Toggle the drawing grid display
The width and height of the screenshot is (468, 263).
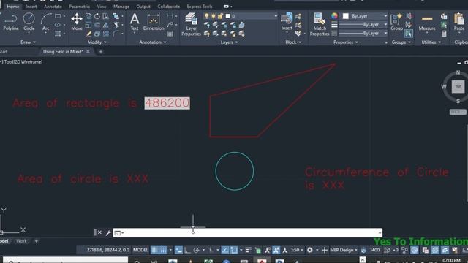tap(154, 250)
